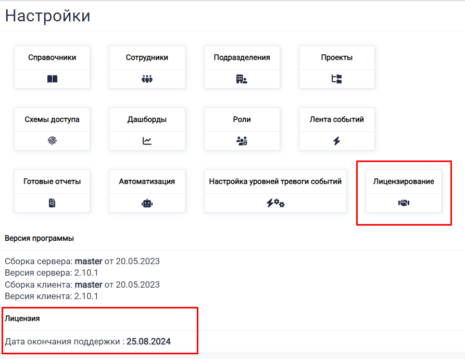Image resolution: width=465 pixels, height=359 pixels.
Task: Open the building icon under Подразделения
Action: click(241, 78)
